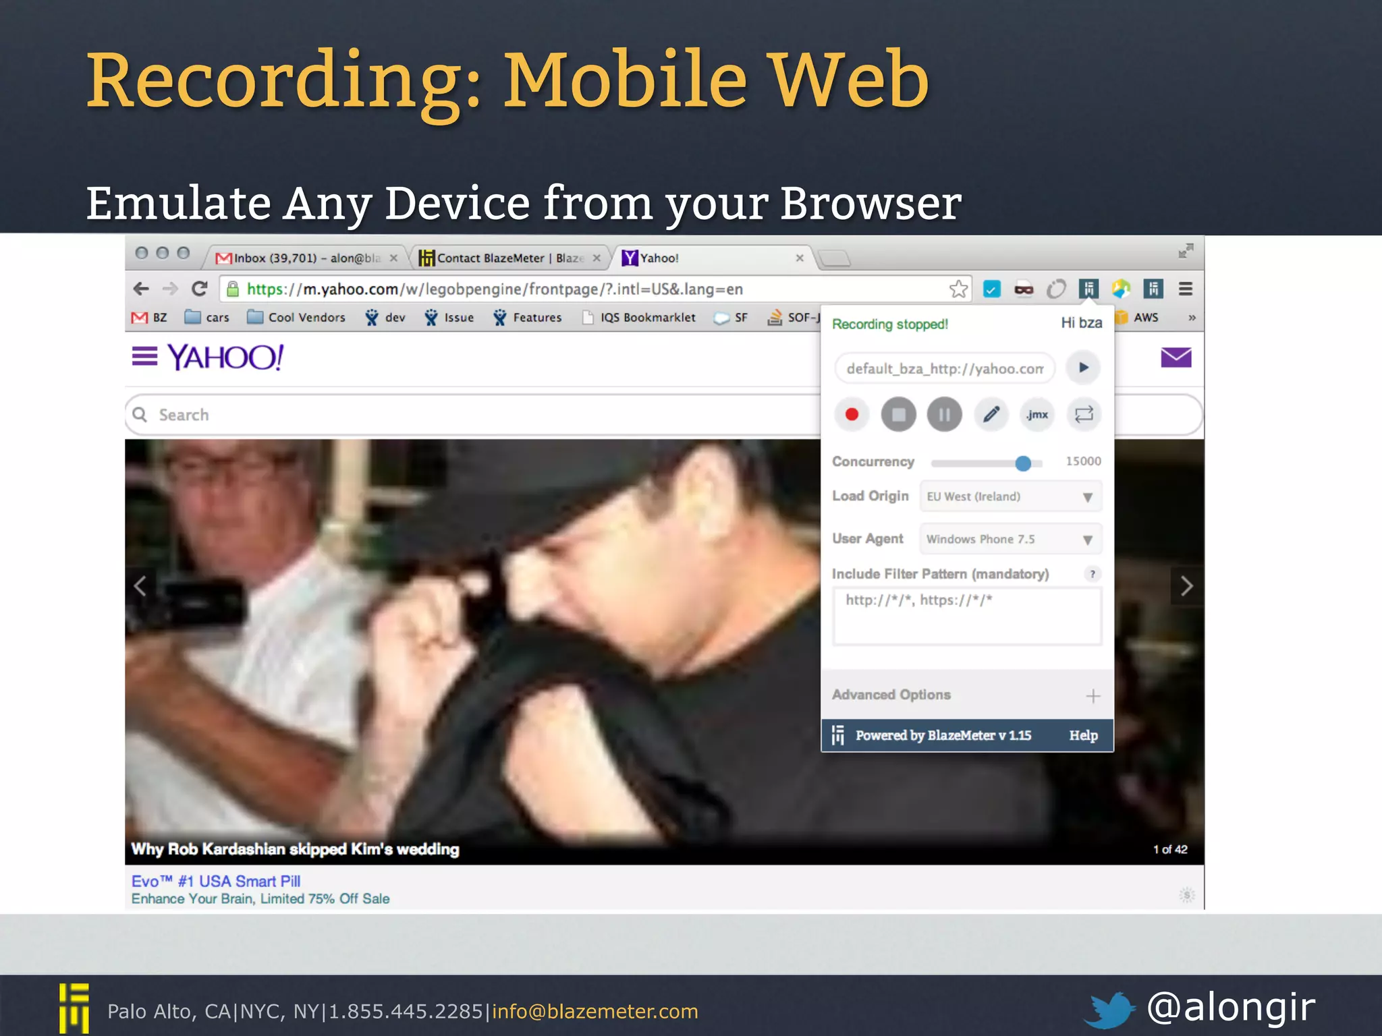1382x1036 pixels.
Task: Open the User Agent dropdown
Action: coord(1010,539)
